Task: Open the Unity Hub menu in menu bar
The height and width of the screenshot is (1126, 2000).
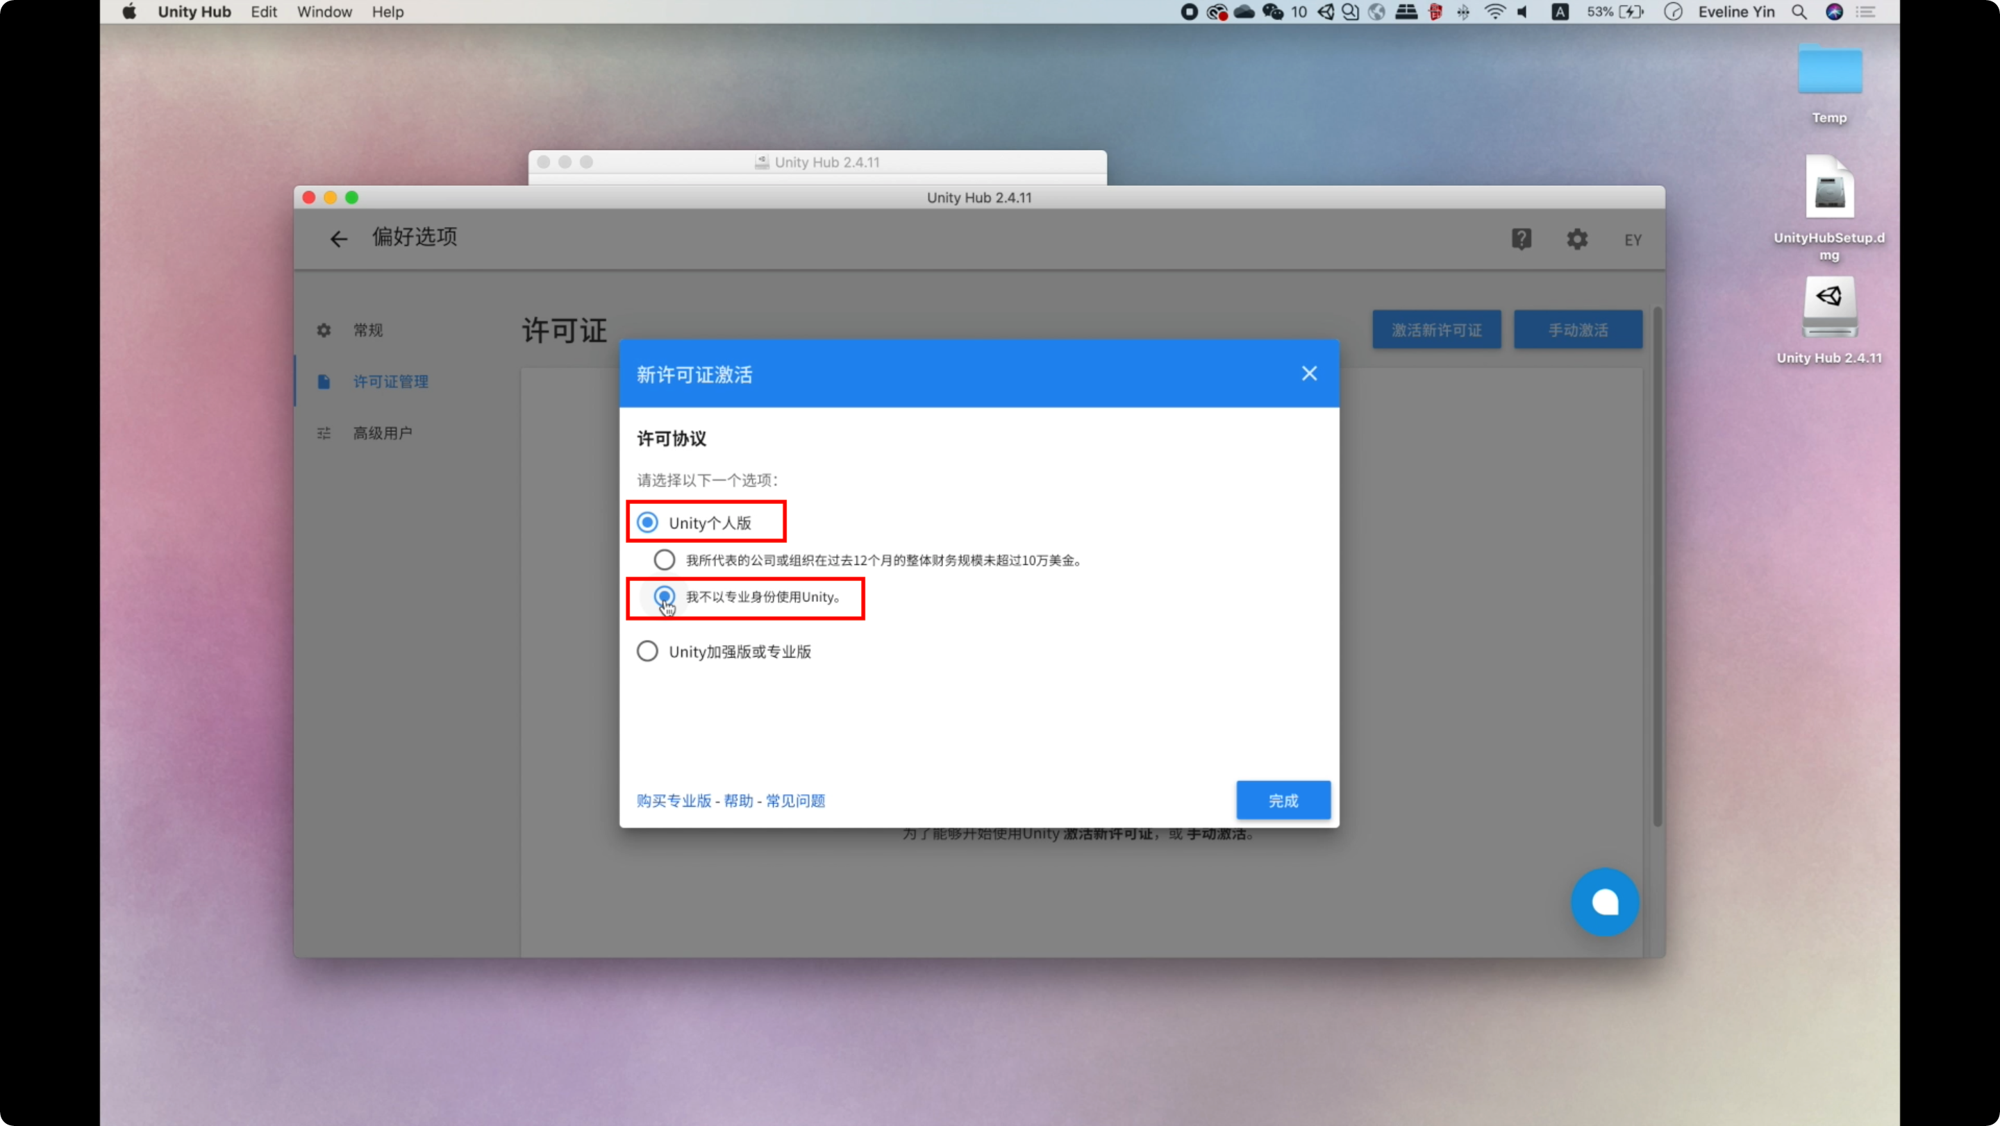Action: pos(193,12)
